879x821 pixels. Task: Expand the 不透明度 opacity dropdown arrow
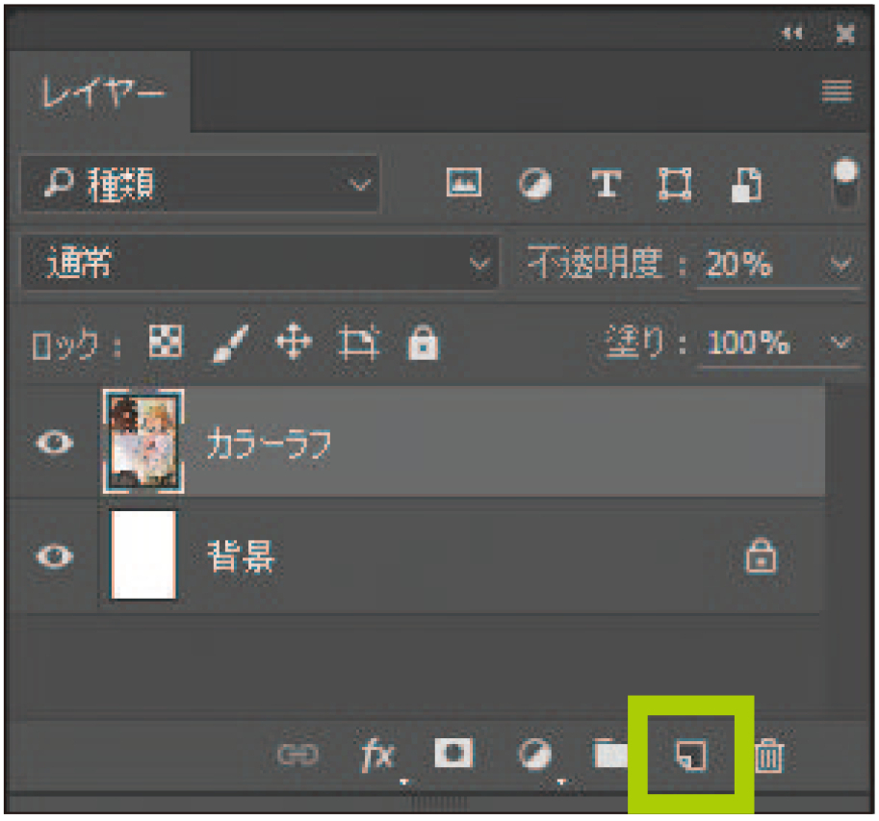coord(840,264)
